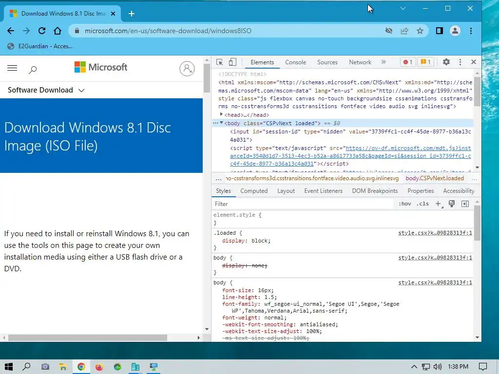
Task: Toggle device toolbar icon in DevTools
Action: click(232, 62)
